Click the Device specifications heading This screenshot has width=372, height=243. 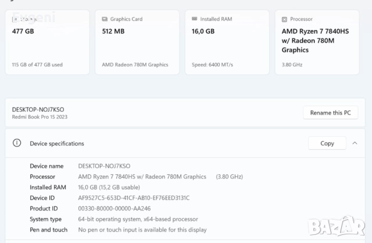tap(57, 144)
